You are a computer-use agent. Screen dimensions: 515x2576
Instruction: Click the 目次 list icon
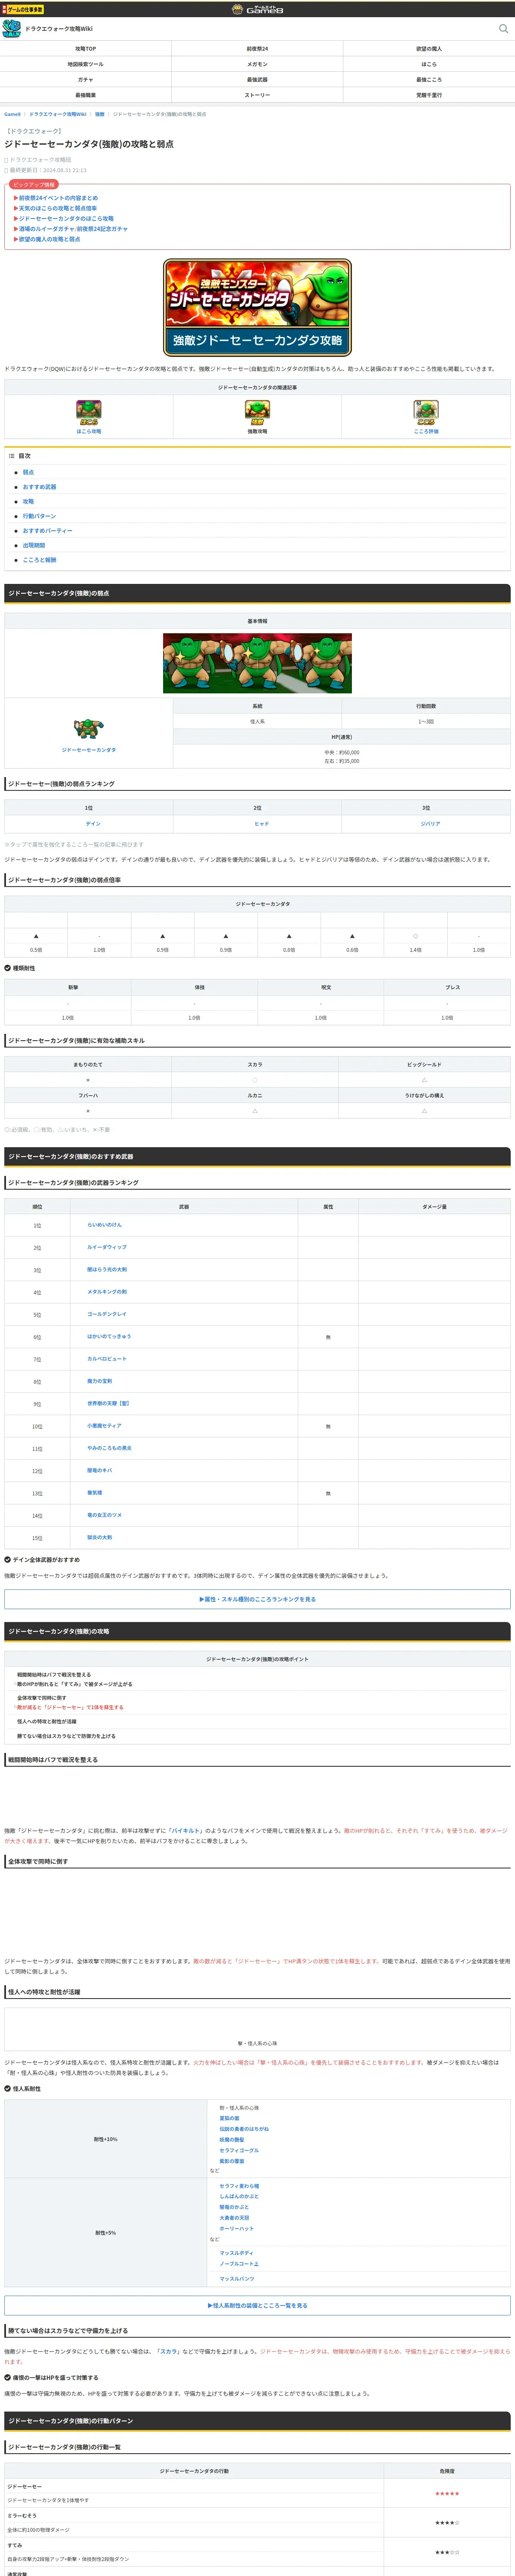point(12,456)
